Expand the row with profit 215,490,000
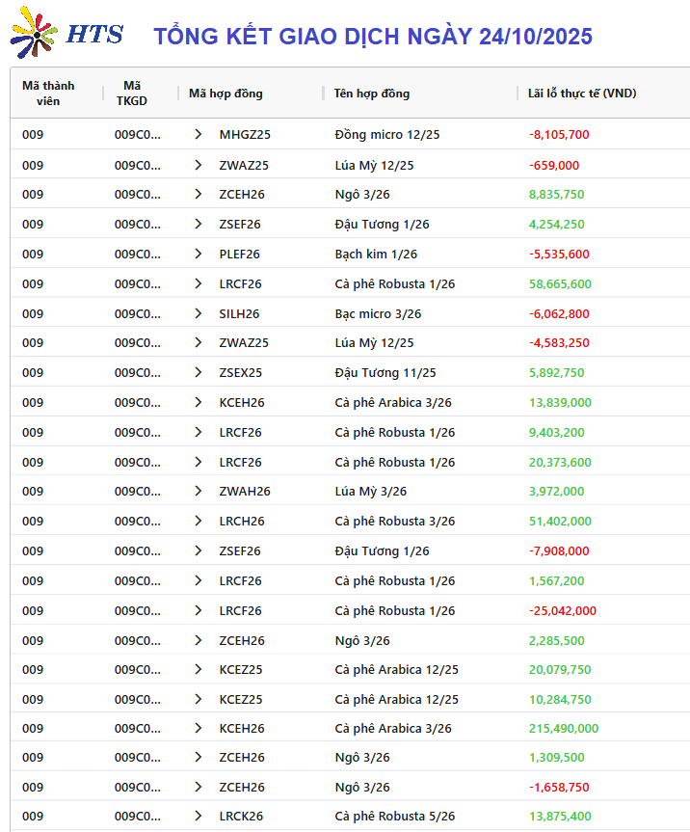The image size is (690, 832). coord(199,729)
